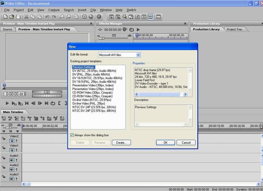Mute the Audio1 track speaker icon
The image size is (263, 191).
(x=12, y=160)
